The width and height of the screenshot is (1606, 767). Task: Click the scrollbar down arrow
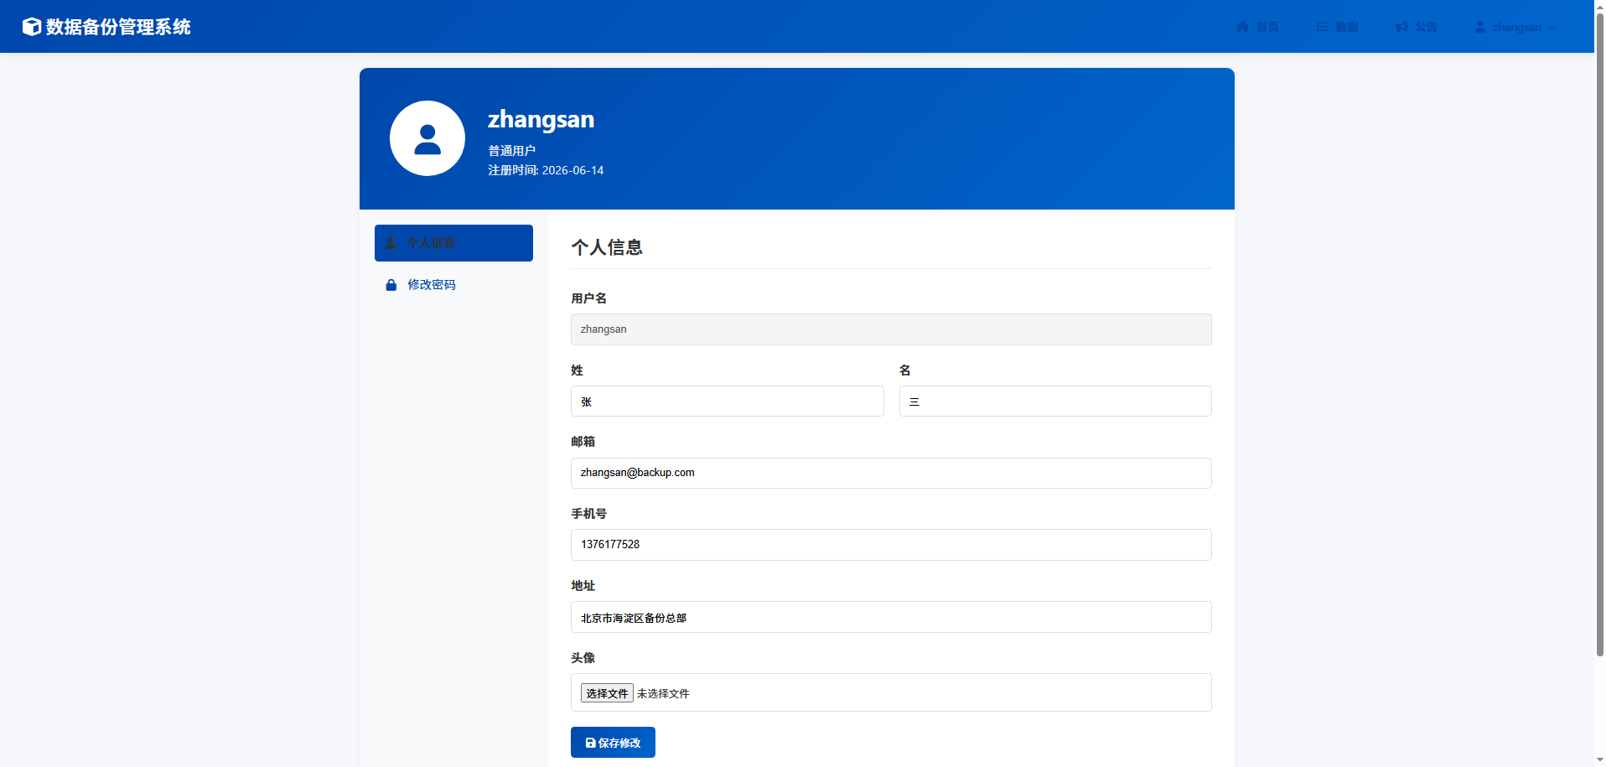pos(1599,760)
